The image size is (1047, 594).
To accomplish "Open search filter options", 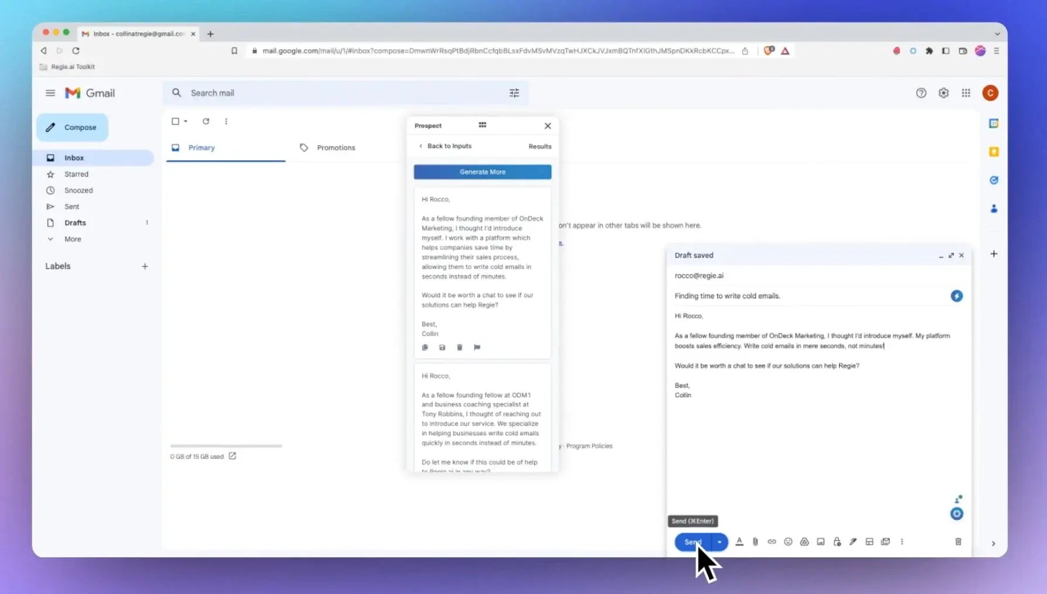I will click(514, 93).
